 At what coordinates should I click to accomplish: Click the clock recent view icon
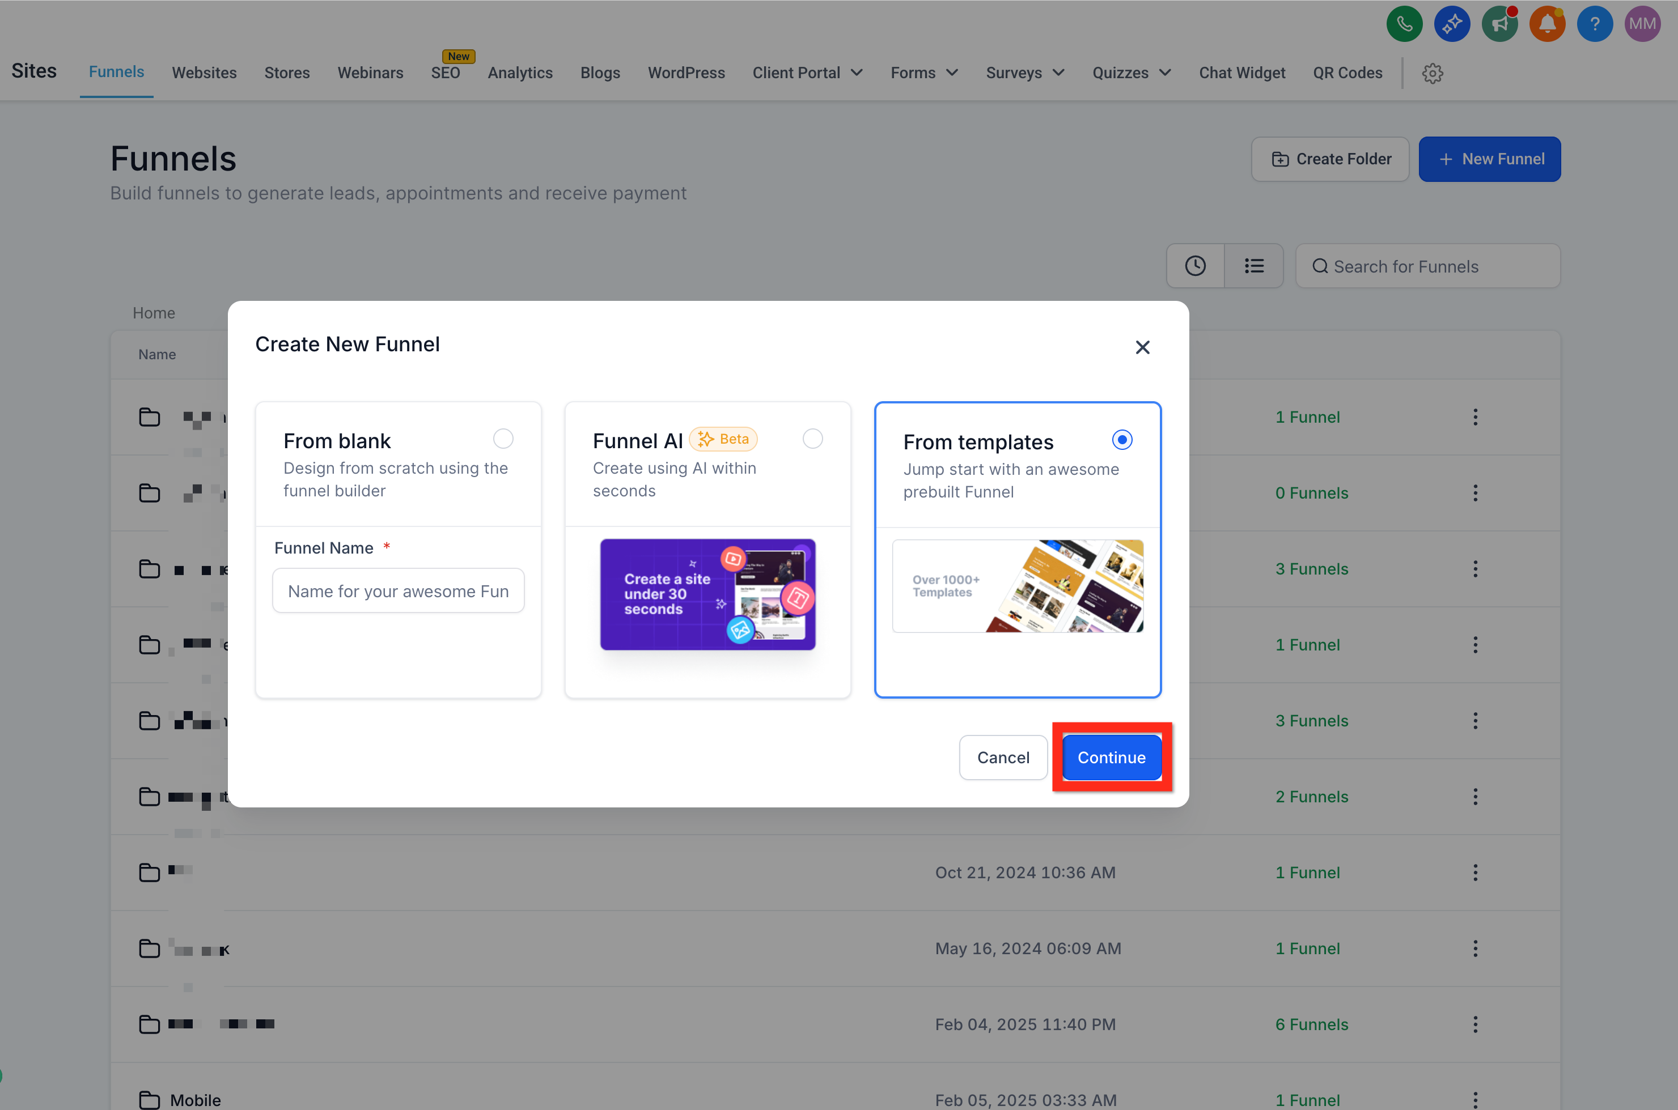1196,266
